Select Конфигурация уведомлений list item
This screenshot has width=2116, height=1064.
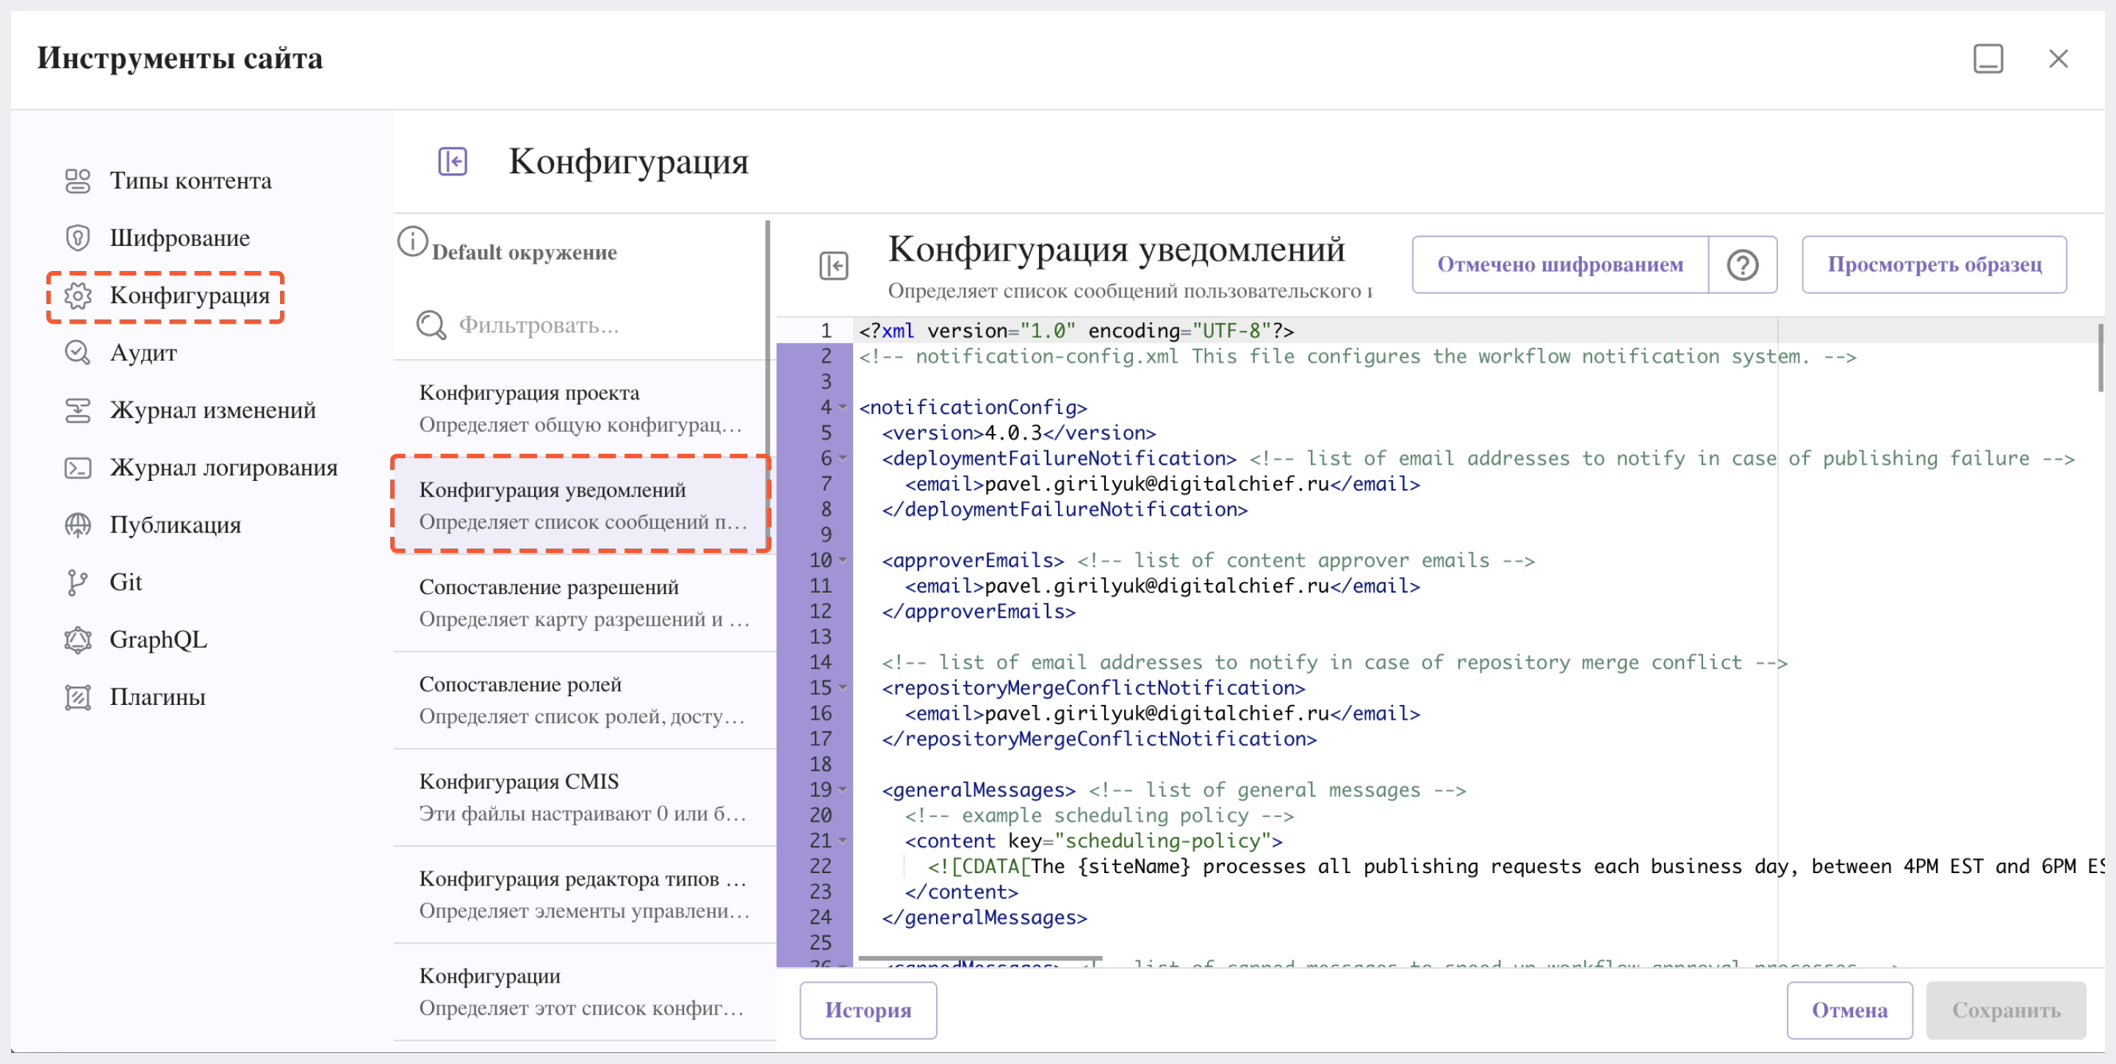[x=582, y=506]
